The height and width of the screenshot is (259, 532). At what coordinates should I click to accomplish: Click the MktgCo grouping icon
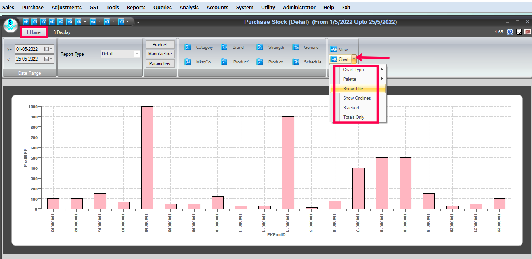pos(188,61)
